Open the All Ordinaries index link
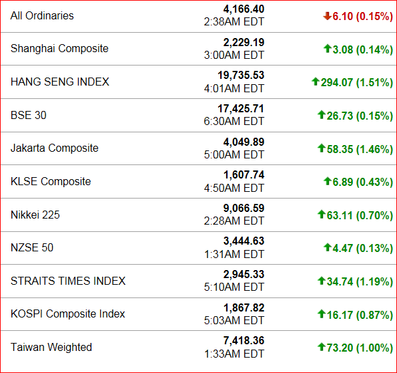 [x=42, y=16]
